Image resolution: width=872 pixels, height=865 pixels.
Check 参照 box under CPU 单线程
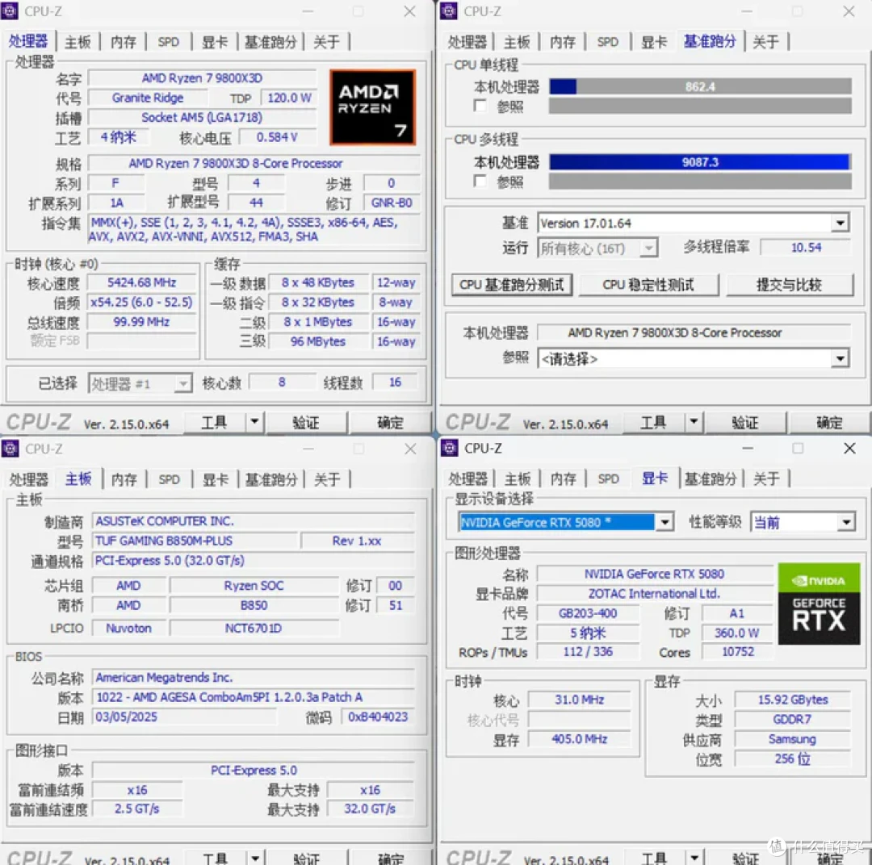point(480,106)
